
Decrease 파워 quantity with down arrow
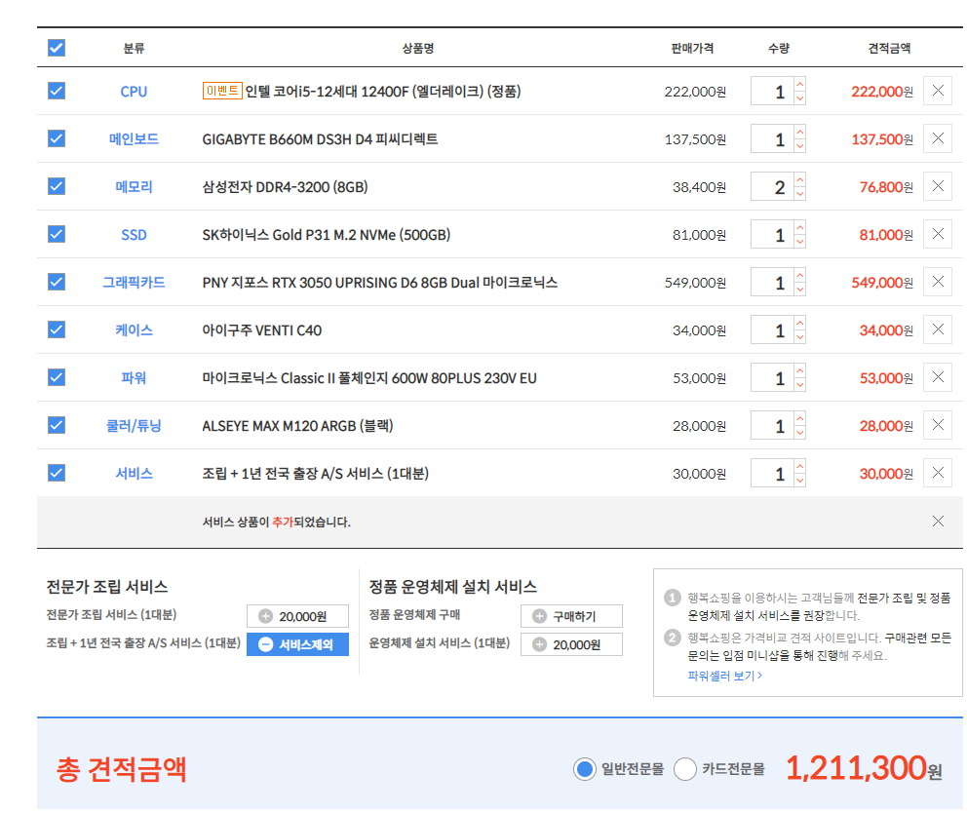point(800,385)
